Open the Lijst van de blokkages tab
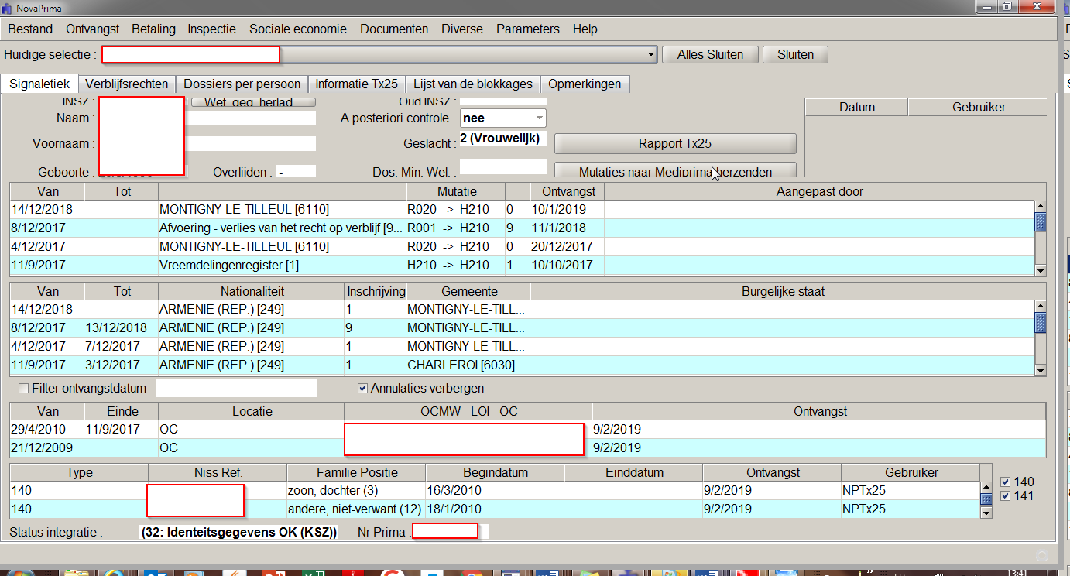The image size is (1070, 576). (x=472, y=84)
